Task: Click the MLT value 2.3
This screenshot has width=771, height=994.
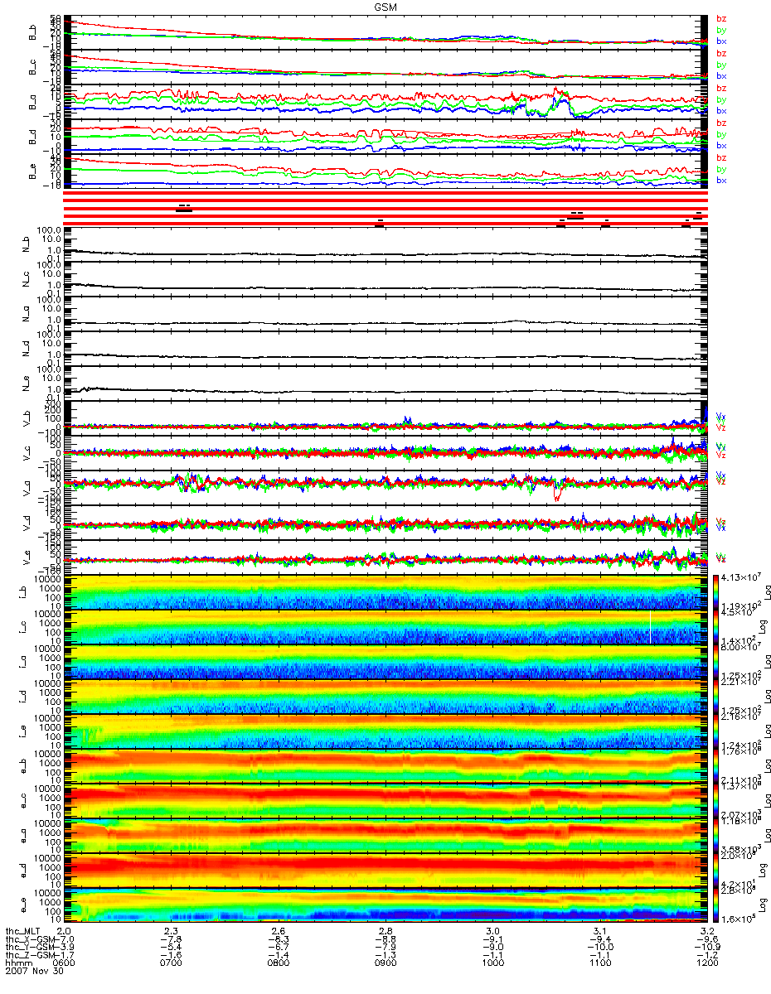Action: 172,930
